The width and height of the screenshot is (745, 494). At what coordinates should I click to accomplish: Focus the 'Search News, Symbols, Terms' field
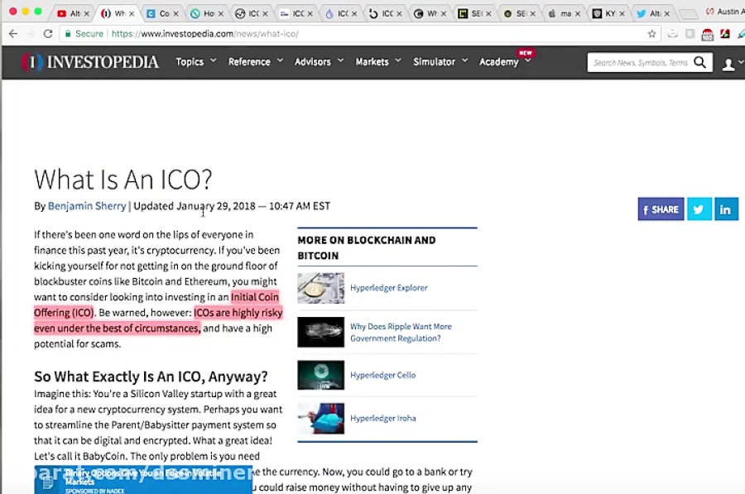coord(640,63)
